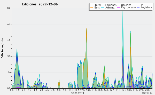Image resolution: width=155 pixels, height=95 pixels.
Task: Click the blue Usuarios legend line swatch
Action: (x=118, y=5)
